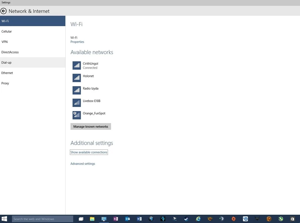This screenshot has height=223, width=300.
Task: Go back using the back arrow
Action: tap(3, 11)
